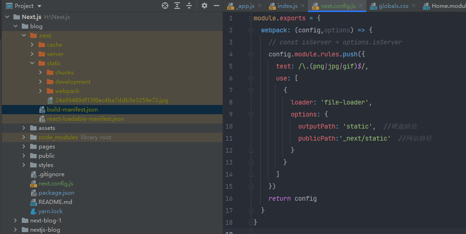Expand the node_modules folder
This screenshot has height=234, width=466.
pos(24,137)
